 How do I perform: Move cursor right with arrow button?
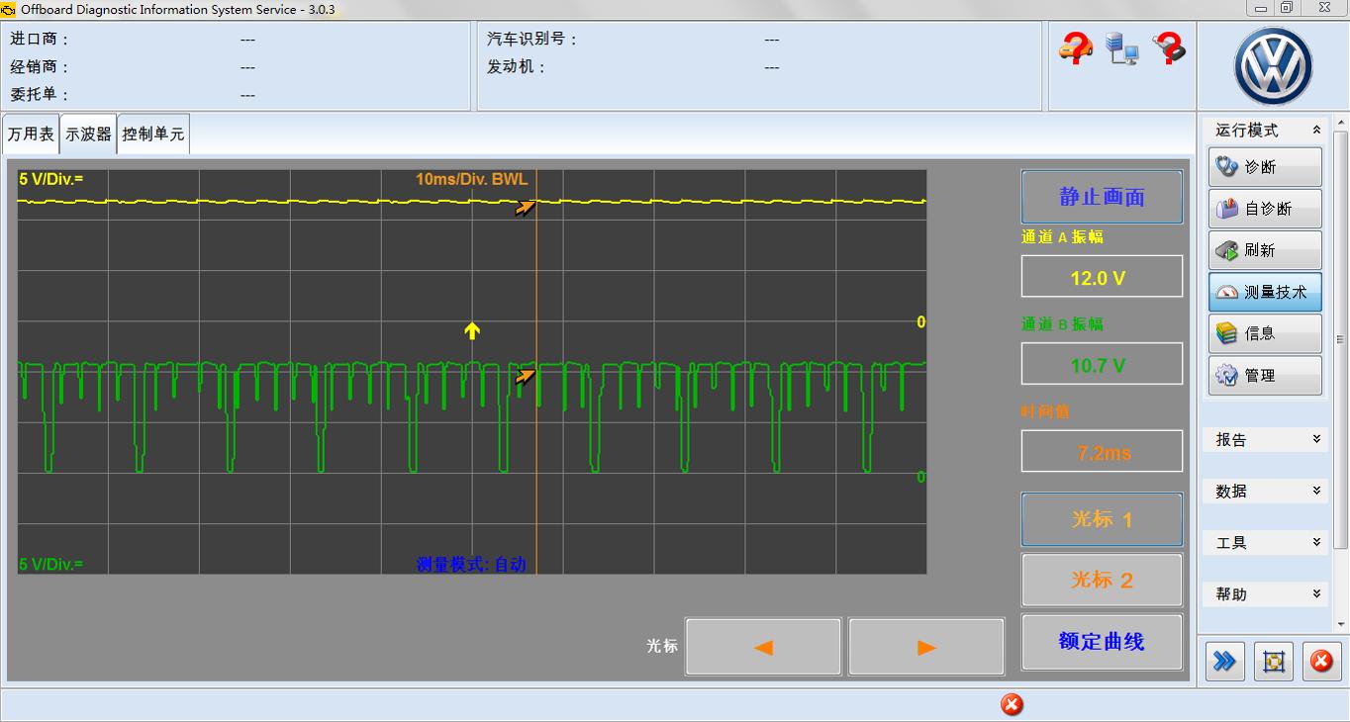point(925,648)
